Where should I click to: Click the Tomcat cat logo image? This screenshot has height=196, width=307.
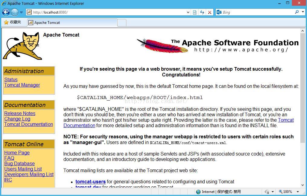[22, 46]
